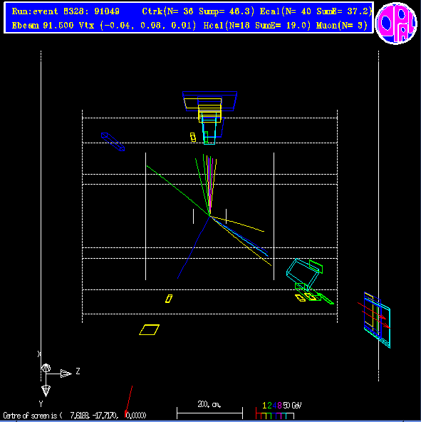Click the yellow 1 GeV legend number

click(x=264, y=406)
